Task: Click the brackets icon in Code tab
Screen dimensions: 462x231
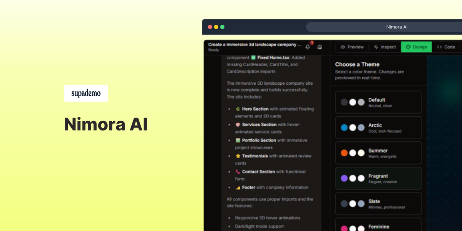Action: [439, 47]
